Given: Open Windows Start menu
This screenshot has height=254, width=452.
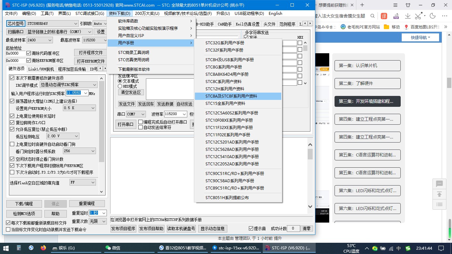Looking at the screenshot, I should click(x=6, y=248).
